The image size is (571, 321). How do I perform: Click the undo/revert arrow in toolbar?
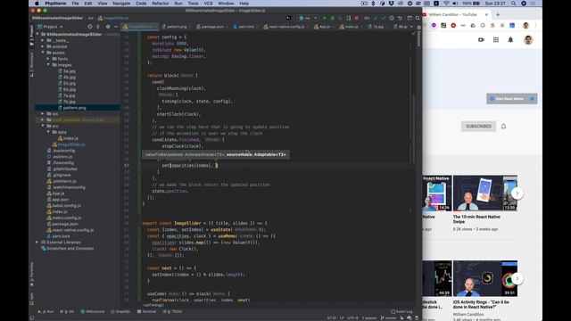pos(400,18)
